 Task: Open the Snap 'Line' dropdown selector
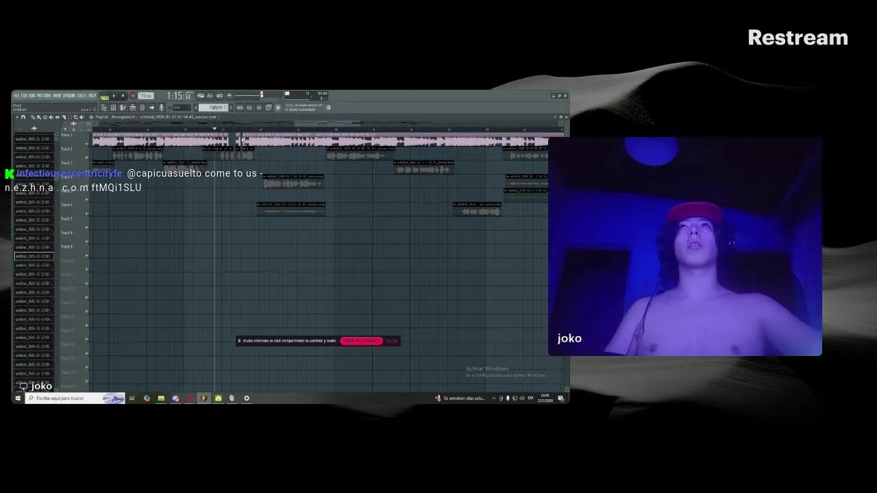click(x=180, y=108)
